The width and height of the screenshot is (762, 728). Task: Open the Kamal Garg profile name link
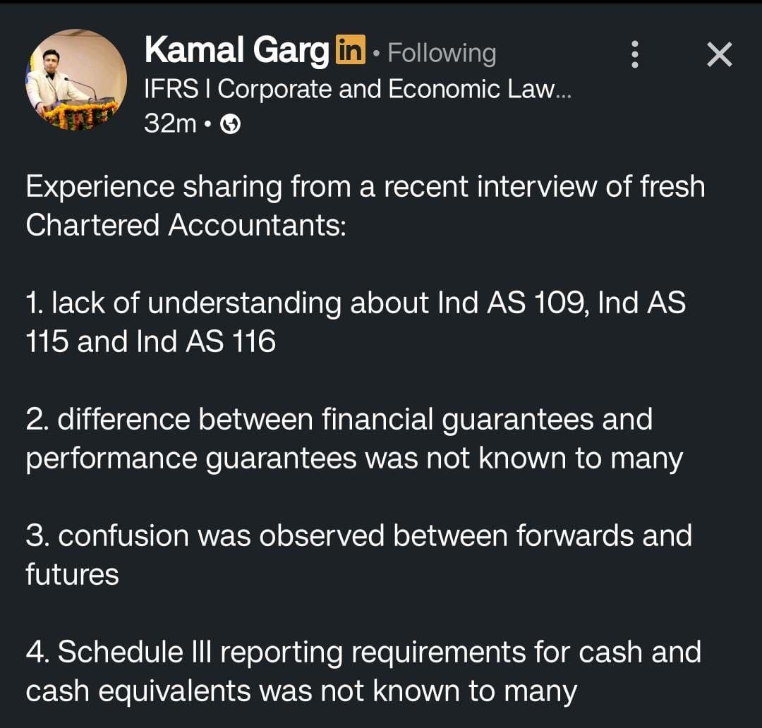(236, 51)
